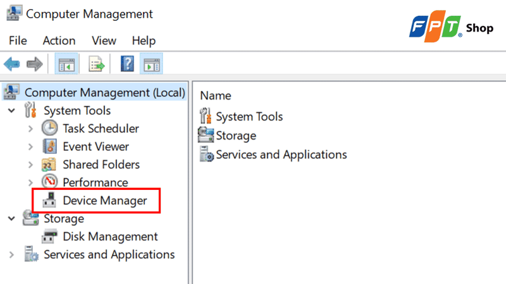Click the Event Viewer icon in tree
The width and height of the screenshot is (506, 284).
49,146
